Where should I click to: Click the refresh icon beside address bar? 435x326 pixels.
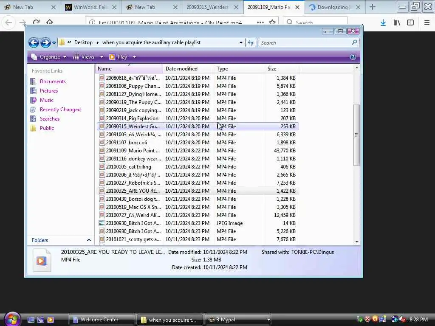click(x=251, y=43)
